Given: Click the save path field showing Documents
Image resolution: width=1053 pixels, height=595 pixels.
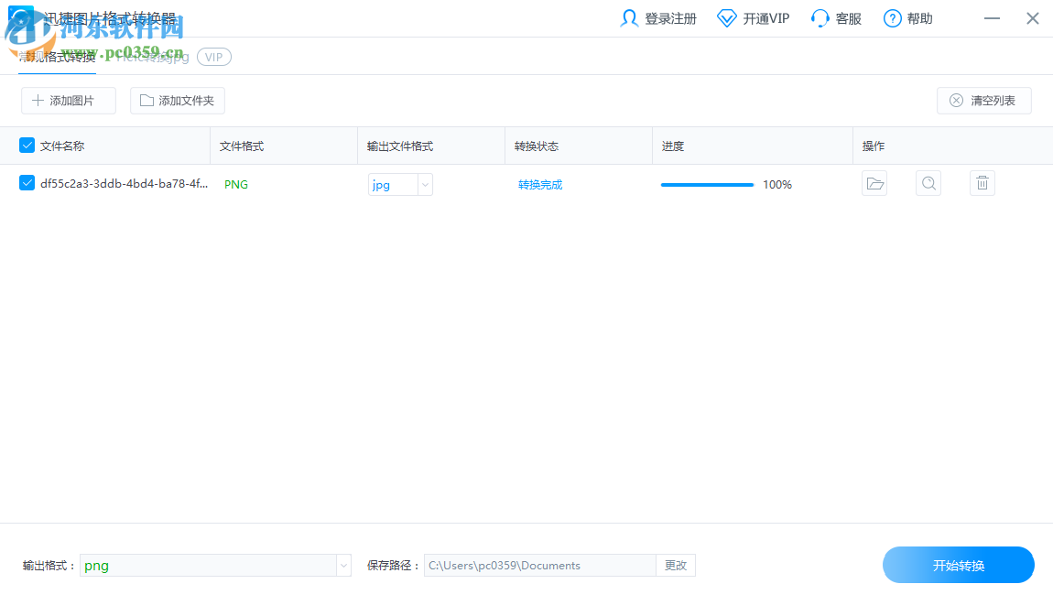Looking at the screenshot, I should 539,565.
